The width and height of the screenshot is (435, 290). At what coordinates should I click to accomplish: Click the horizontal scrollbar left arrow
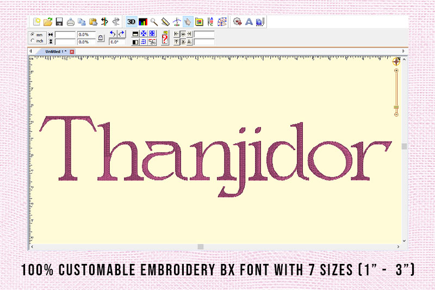coord(32,246)
